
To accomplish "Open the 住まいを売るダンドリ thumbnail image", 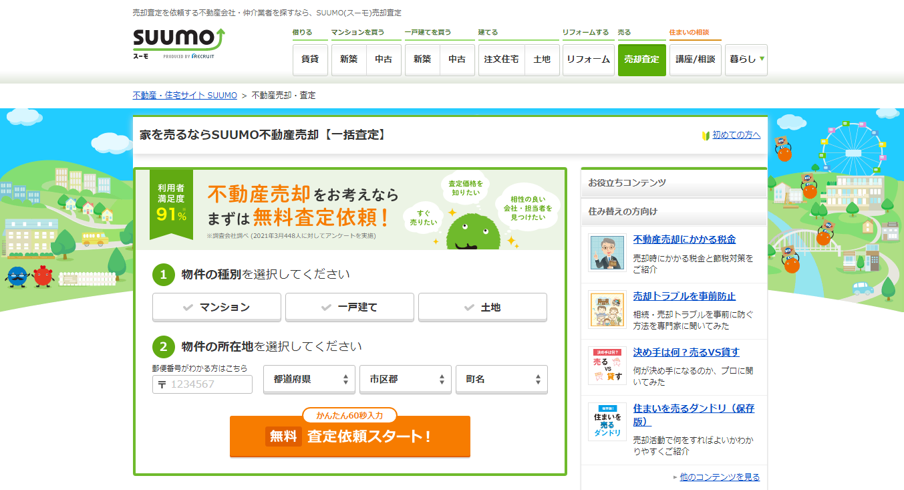I will [607, 422].
